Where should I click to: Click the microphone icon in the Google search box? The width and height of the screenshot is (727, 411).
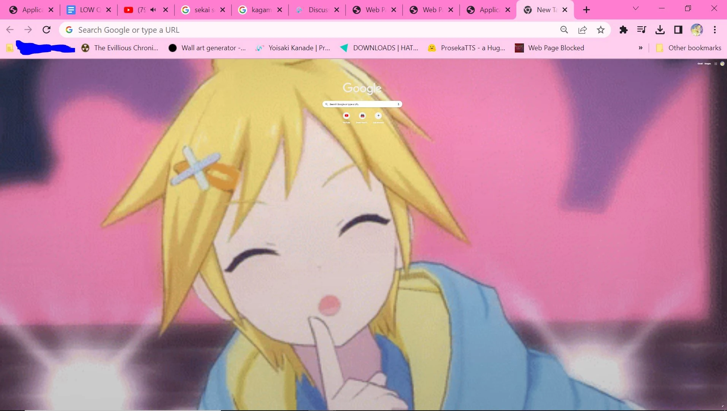coord(398,104)
